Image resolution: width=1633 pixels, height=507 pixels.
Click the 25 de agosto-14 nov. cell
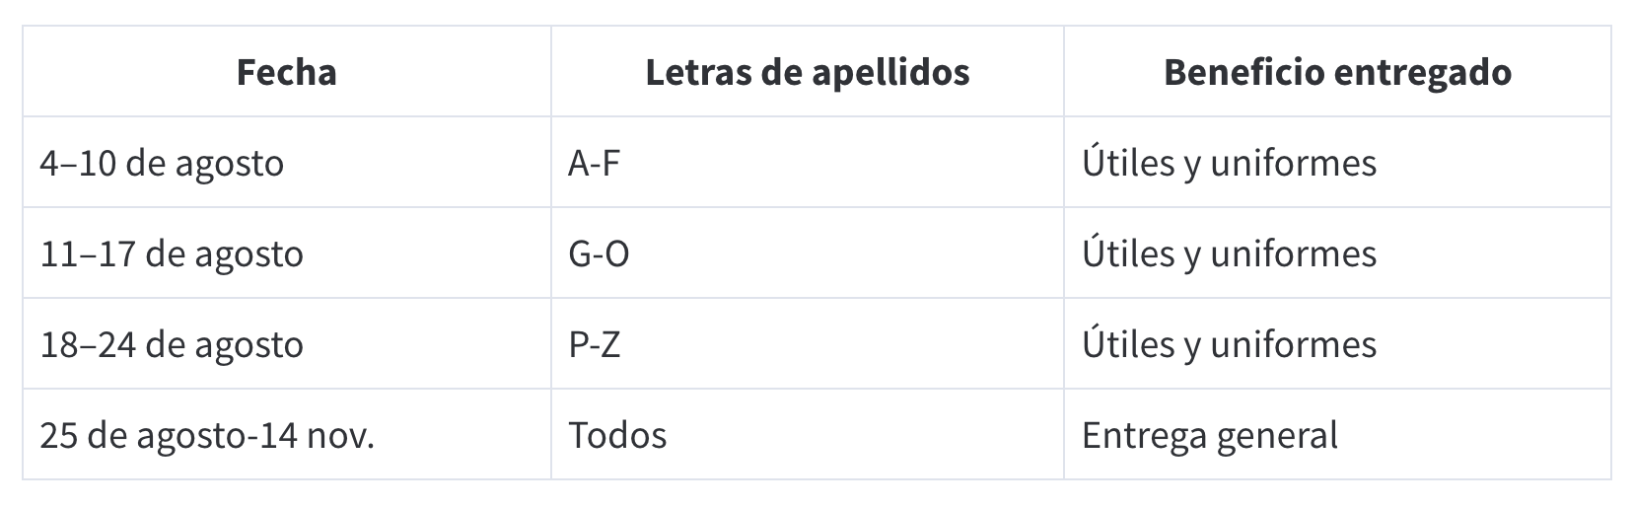coord(287,435)
